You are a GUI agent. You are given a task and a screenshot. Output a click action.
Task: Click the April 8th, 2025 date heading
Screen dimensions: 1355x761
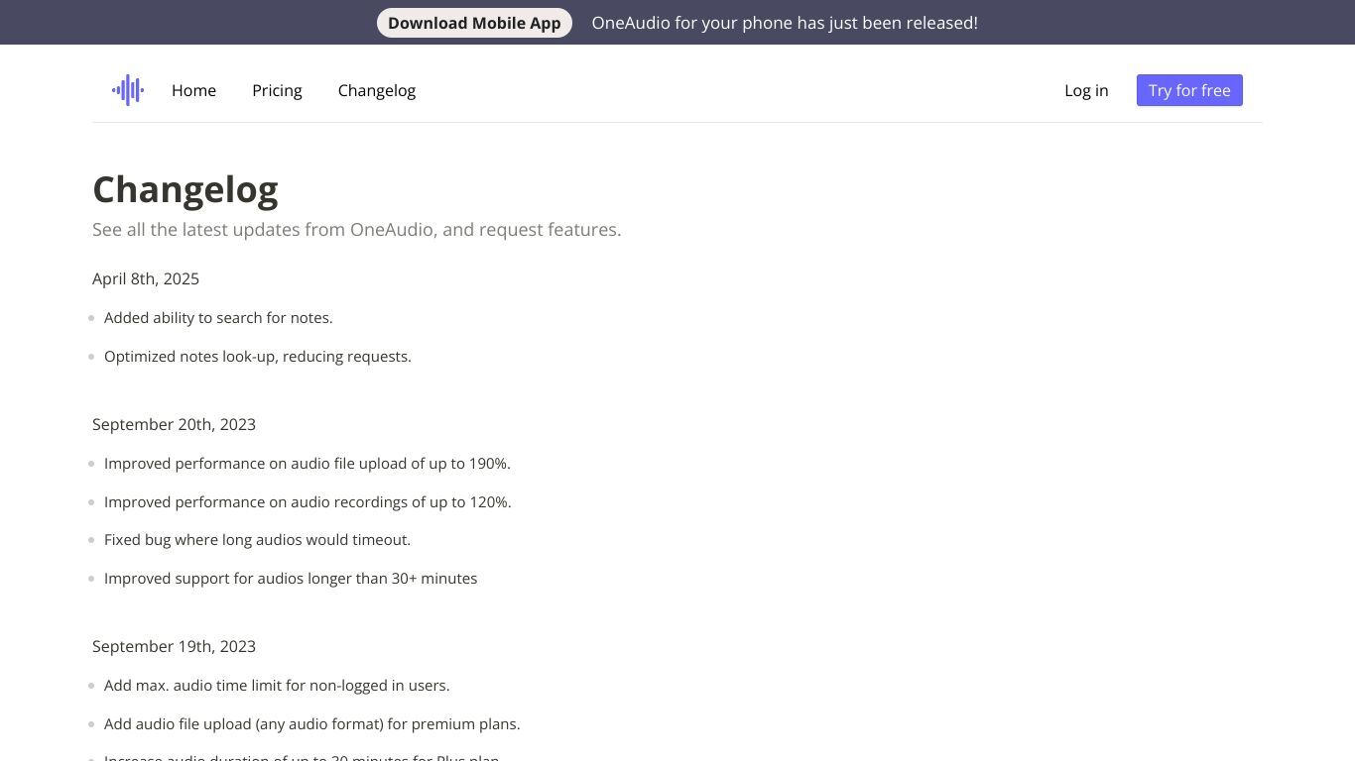(146, 279)
